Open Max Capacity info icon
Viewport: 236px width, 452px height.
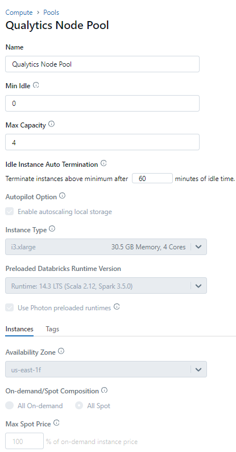tap(52, 124)
